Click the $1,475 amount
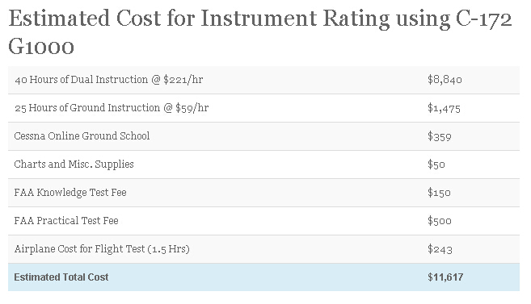Image resolution: width=531 pixels, height=304 pixels. 444,108
